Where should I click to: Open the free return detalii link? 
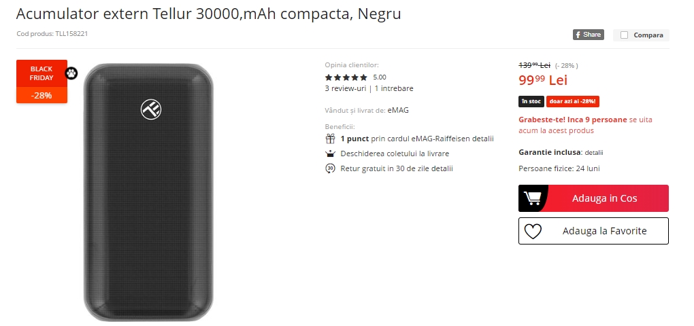tap(443, 168)
